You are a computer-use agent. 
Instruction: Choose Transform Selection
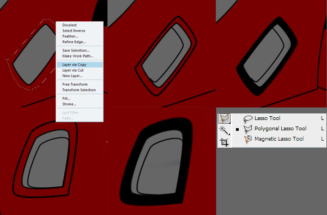tap(80, 90)
